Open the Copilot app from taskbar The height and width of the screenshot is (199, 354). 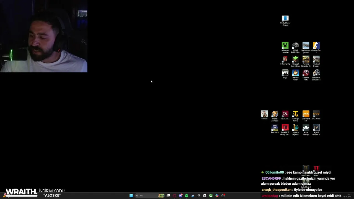217,196
